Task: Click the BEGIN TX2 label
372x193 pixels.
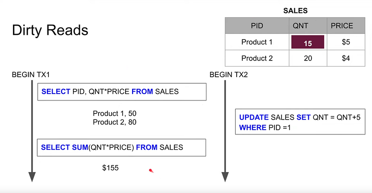Action: 229,75
